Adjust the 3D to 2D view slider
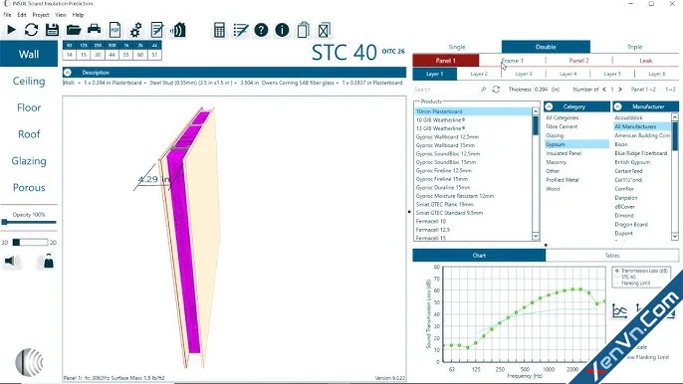 coord(30,242)
